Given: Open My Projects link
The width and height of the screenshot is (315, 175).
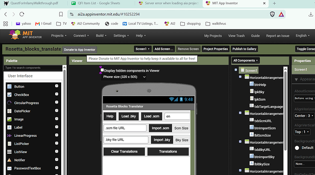Looking at the screenshot, I should [213, 36].
